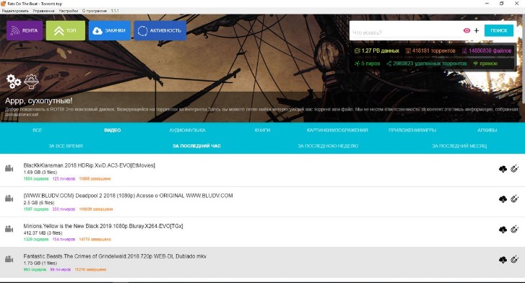Viewport: 525px width, 283px height.
Task: Open the BlacKkKlansman.2018.HDRip torrent title
Action: pos(89,165)
